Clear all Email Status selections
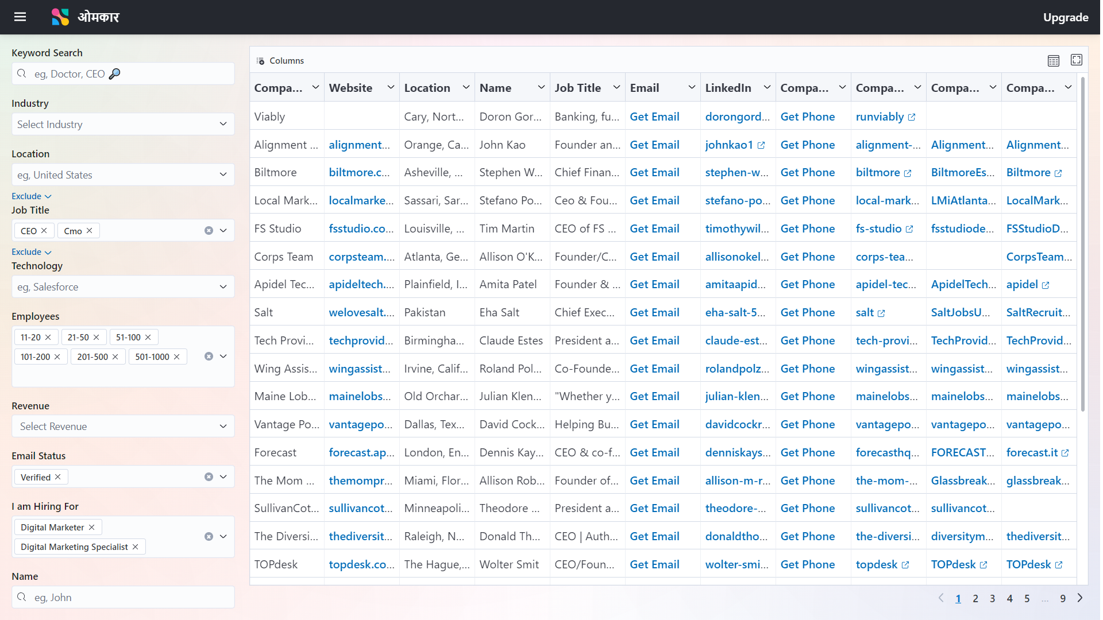Screen dimensions: 1103x620 point(209,477)
